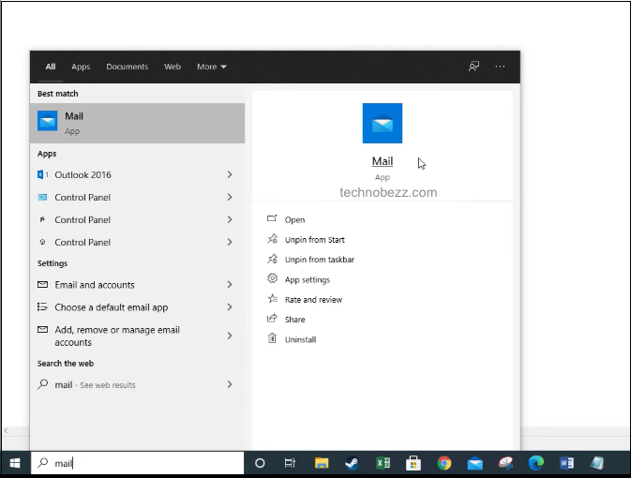Click the magnifier icon beside mail web results
The image size is (631, 478).
[42, 384]
